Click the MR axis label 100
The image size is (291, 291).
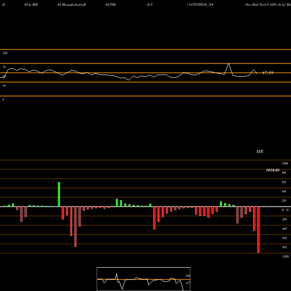(285, 164)
